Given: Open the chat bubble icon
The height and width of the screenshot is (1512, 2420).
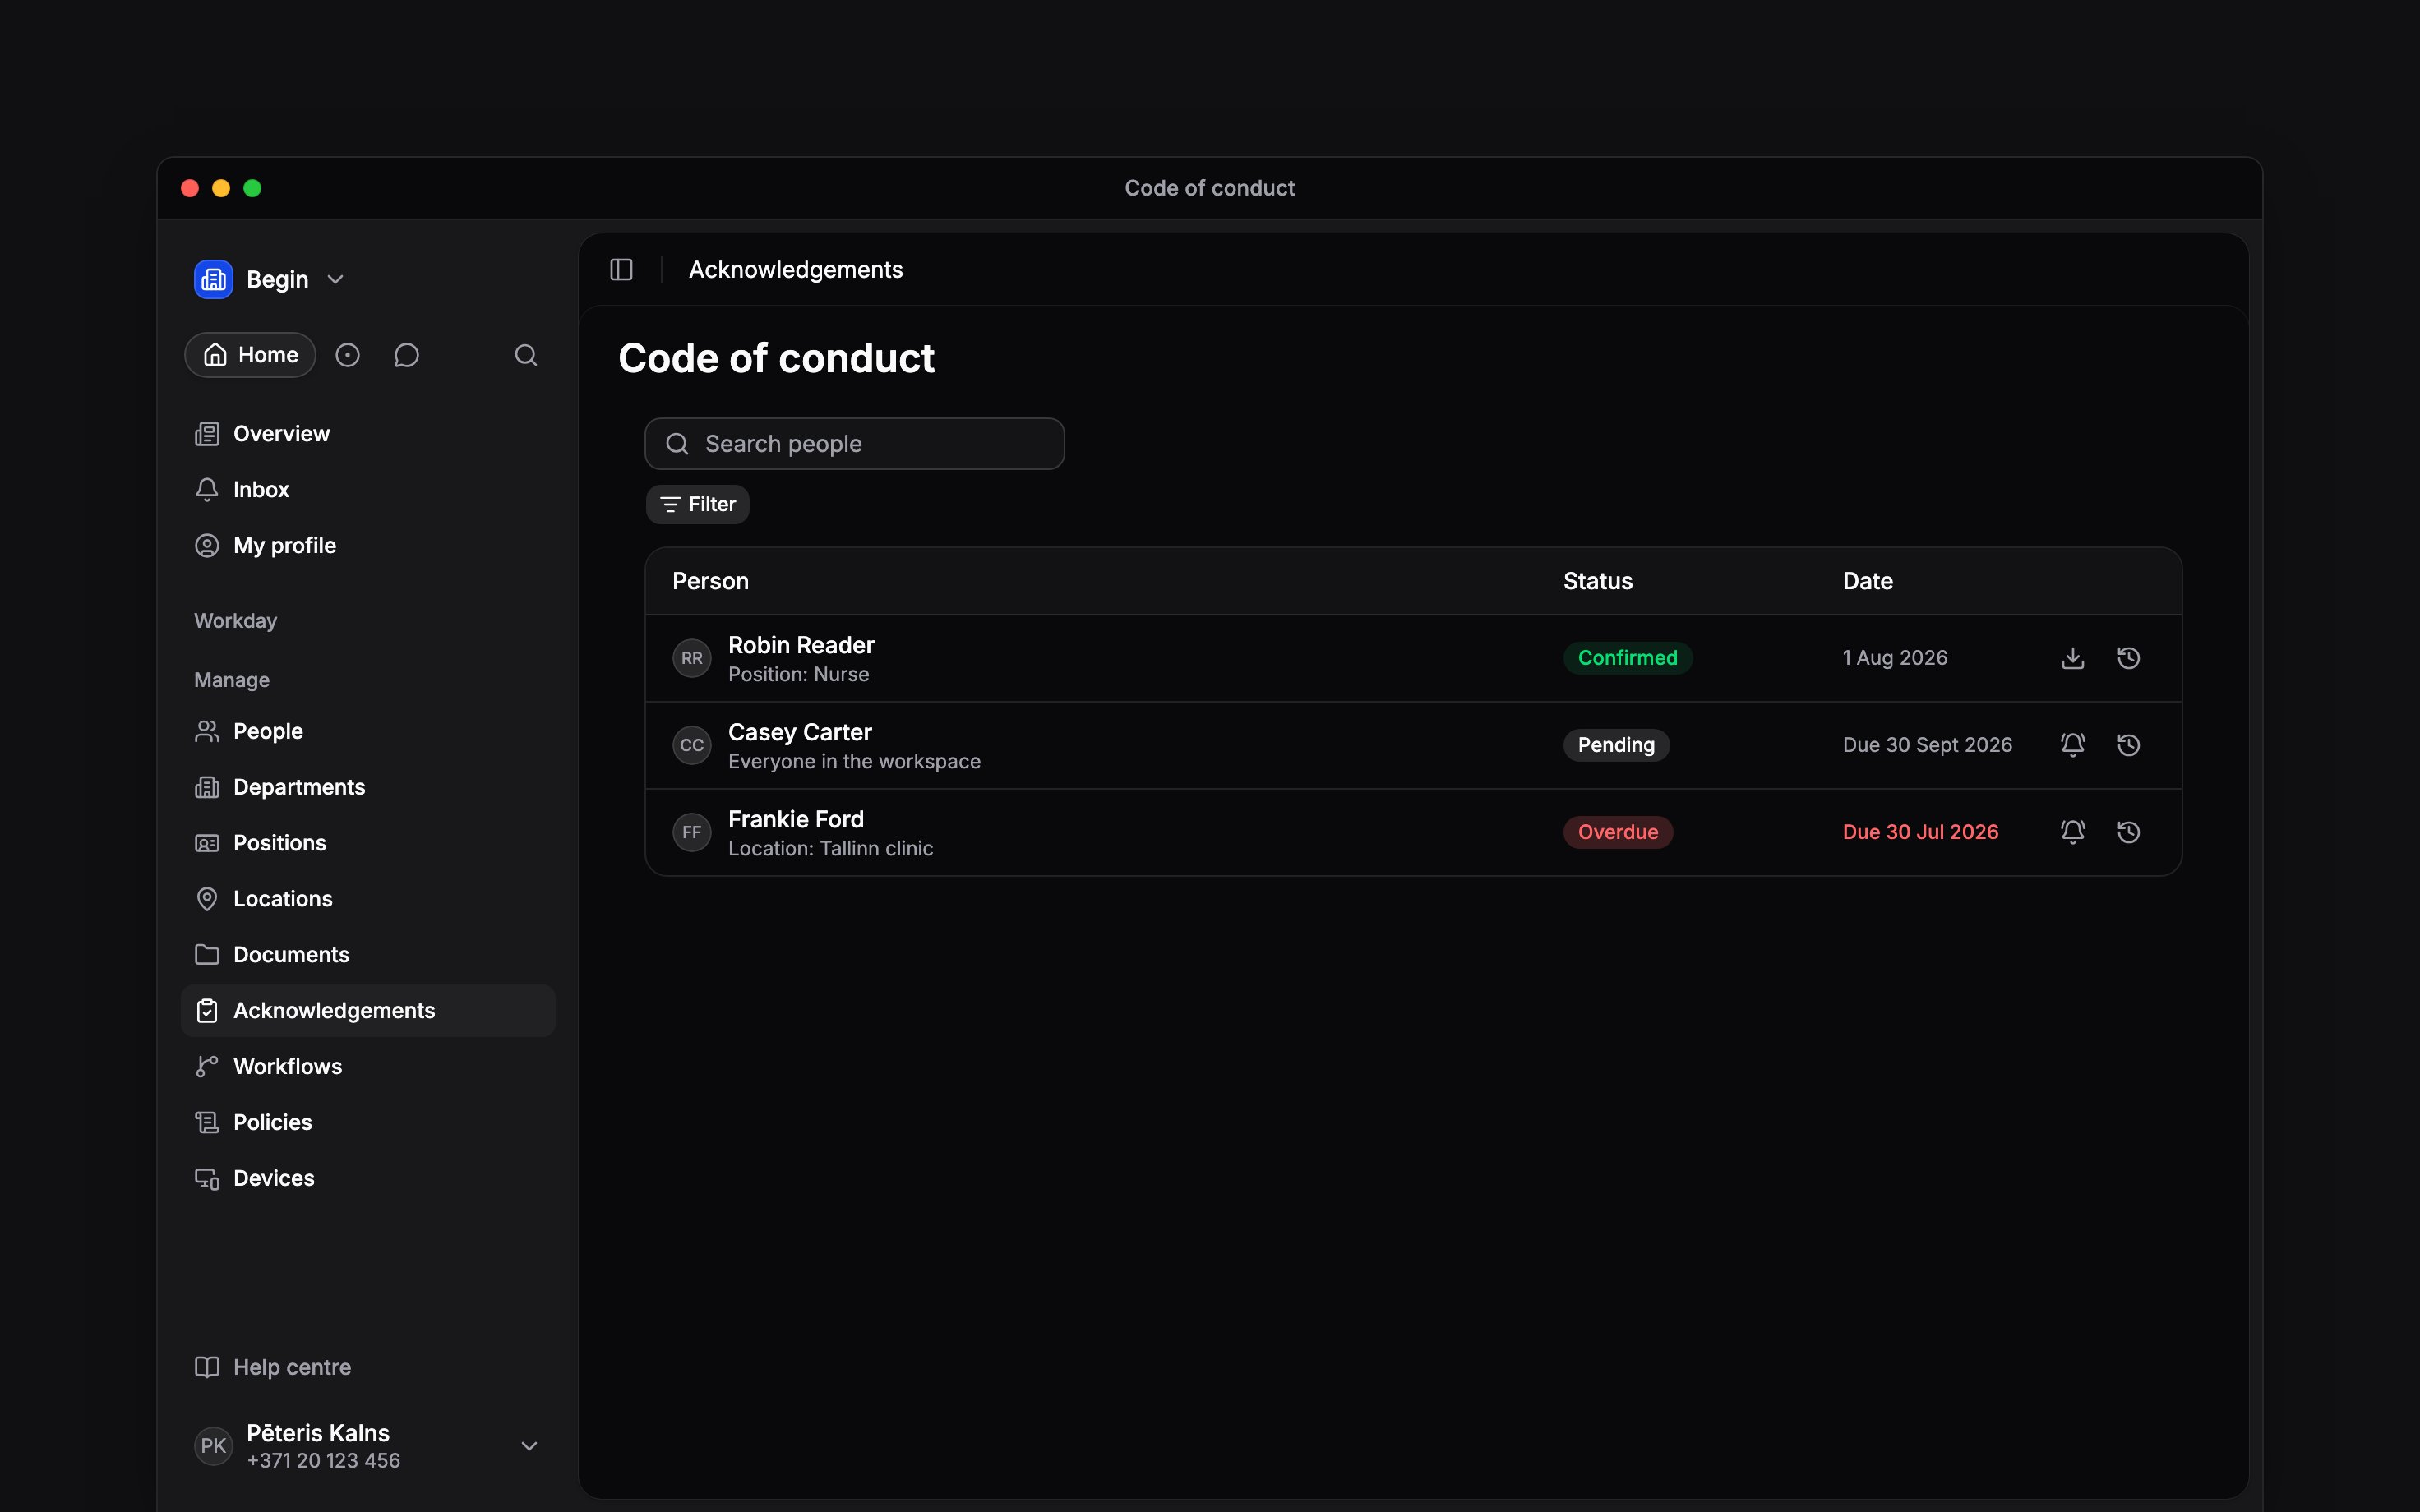Looking at the screenshot, I should click(x=406, y=355).
